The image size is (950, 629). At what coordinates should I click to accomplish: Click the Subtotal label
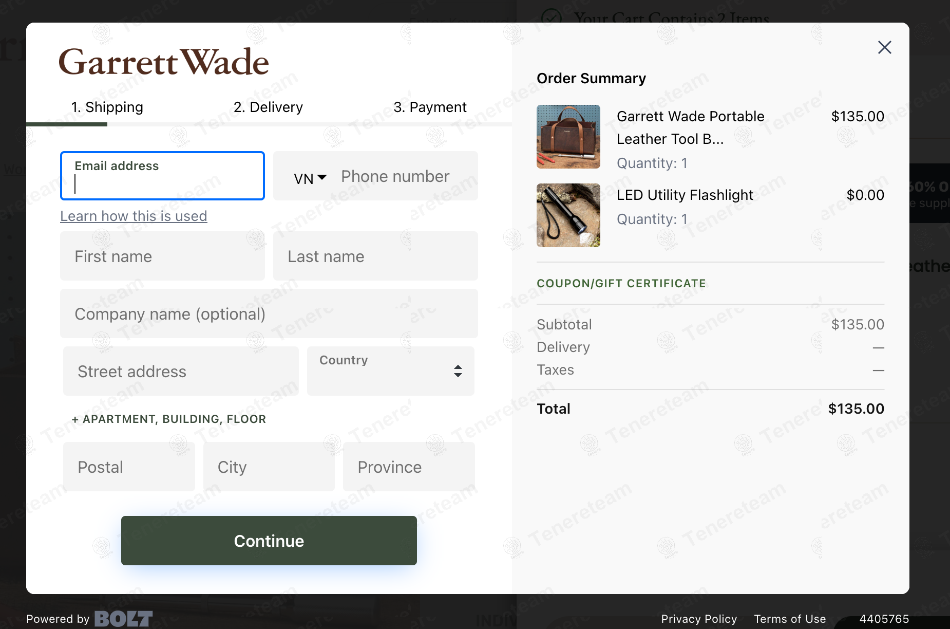click(x=564, y=324)
